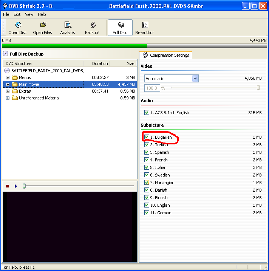Open the File menu
This screenshot has width=269, height=271.
(x=6, y=14)
